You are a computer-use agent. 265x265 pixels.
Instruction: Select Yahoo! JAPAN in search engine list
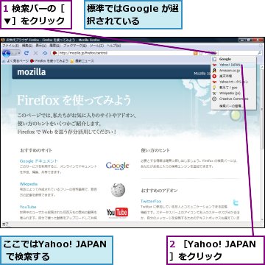pyautogui.click(x=233, y=65)
